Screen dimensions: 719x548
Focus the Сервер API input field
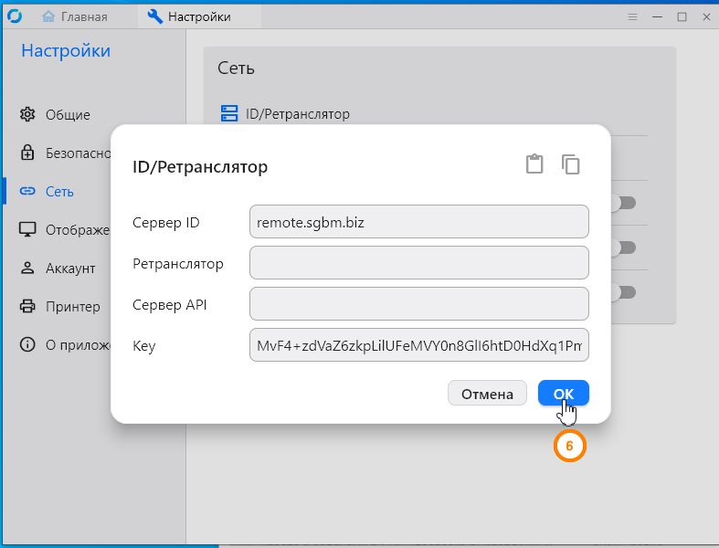[418, 303]
